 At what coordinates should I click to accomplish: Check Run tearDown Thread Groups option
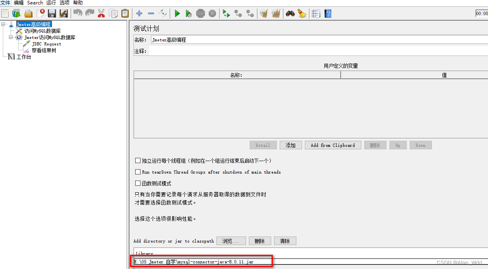point(138,172)
